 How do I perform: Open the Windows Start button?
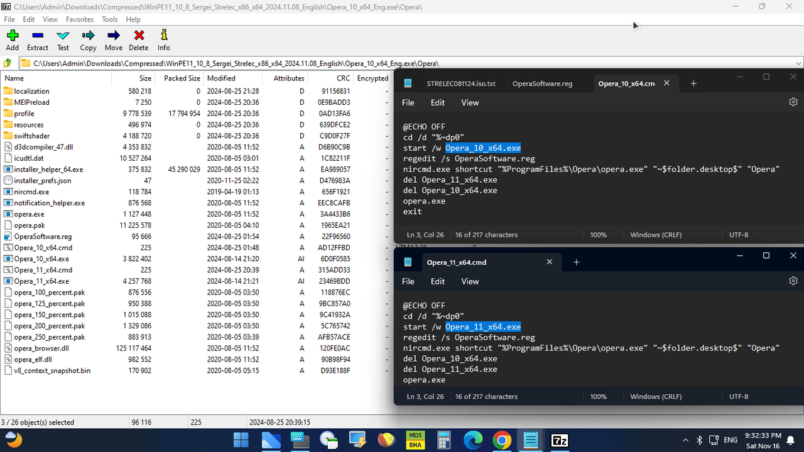tap(241, 440)
